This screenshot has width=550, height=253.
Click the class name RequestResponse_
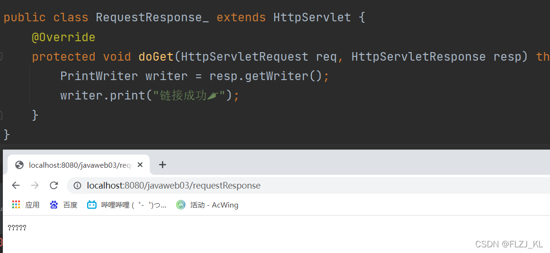coord(152,17)
